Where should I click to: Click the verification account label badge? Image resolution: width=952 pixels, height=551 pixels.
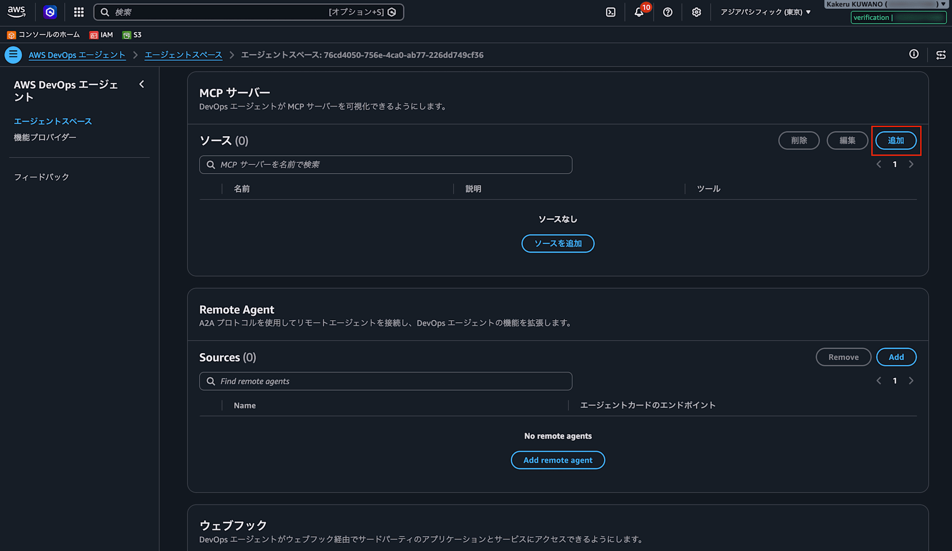point(898,18)
